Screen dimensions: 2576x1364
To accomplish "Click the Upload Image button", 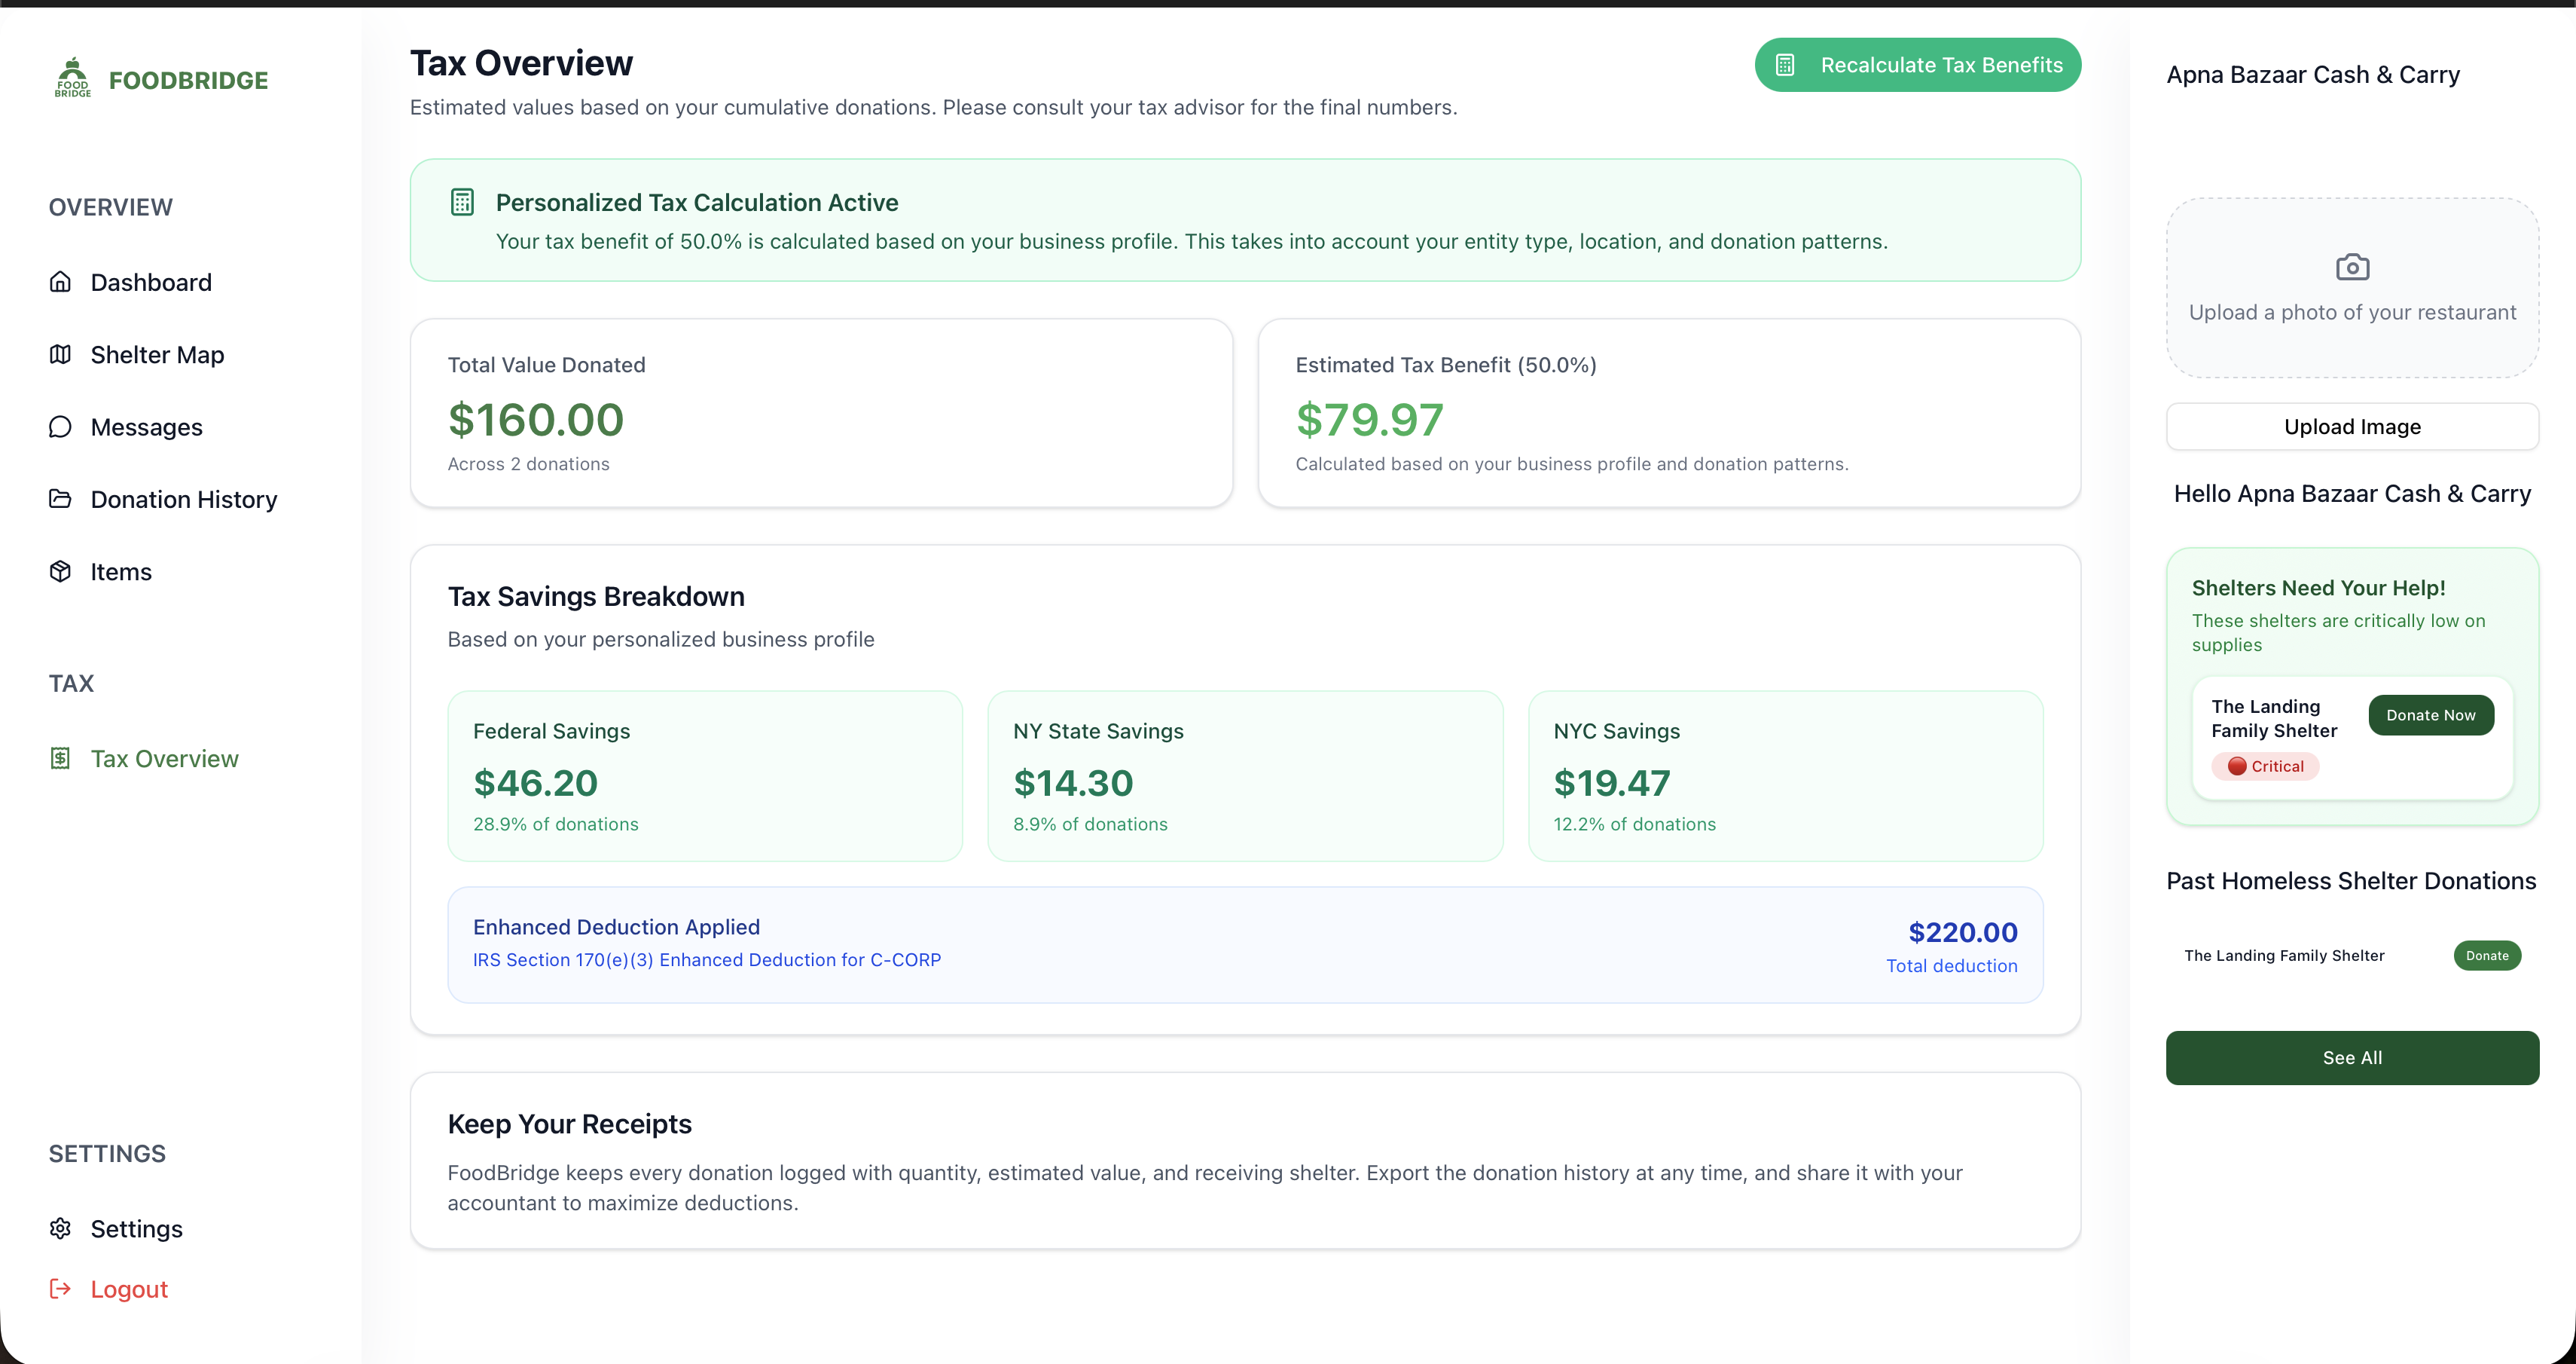I will (x=2352, y=427).
